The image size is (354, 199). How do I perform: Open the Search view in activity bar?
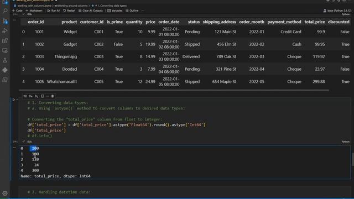tap(5, 11)
